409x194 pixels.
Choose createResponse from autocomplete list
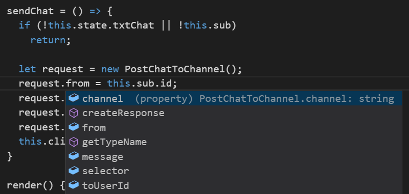(x=234, y=113)
